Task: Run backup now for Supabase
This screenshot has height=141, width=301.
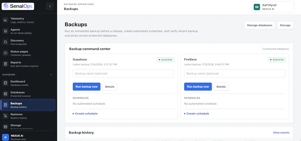Action: [x=87, y=87]
